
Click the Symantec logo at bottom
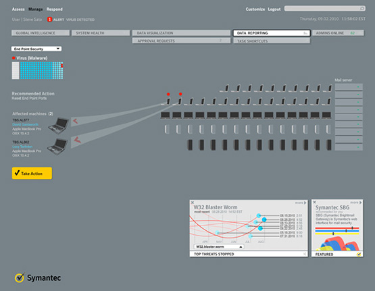pos(38,278)
